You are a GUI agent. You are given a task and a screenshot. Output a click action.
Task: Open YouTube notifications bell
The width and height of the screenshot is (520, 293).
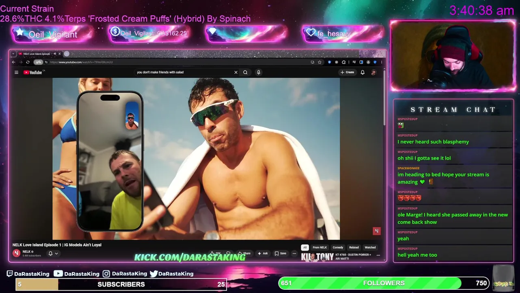[362, 72]
